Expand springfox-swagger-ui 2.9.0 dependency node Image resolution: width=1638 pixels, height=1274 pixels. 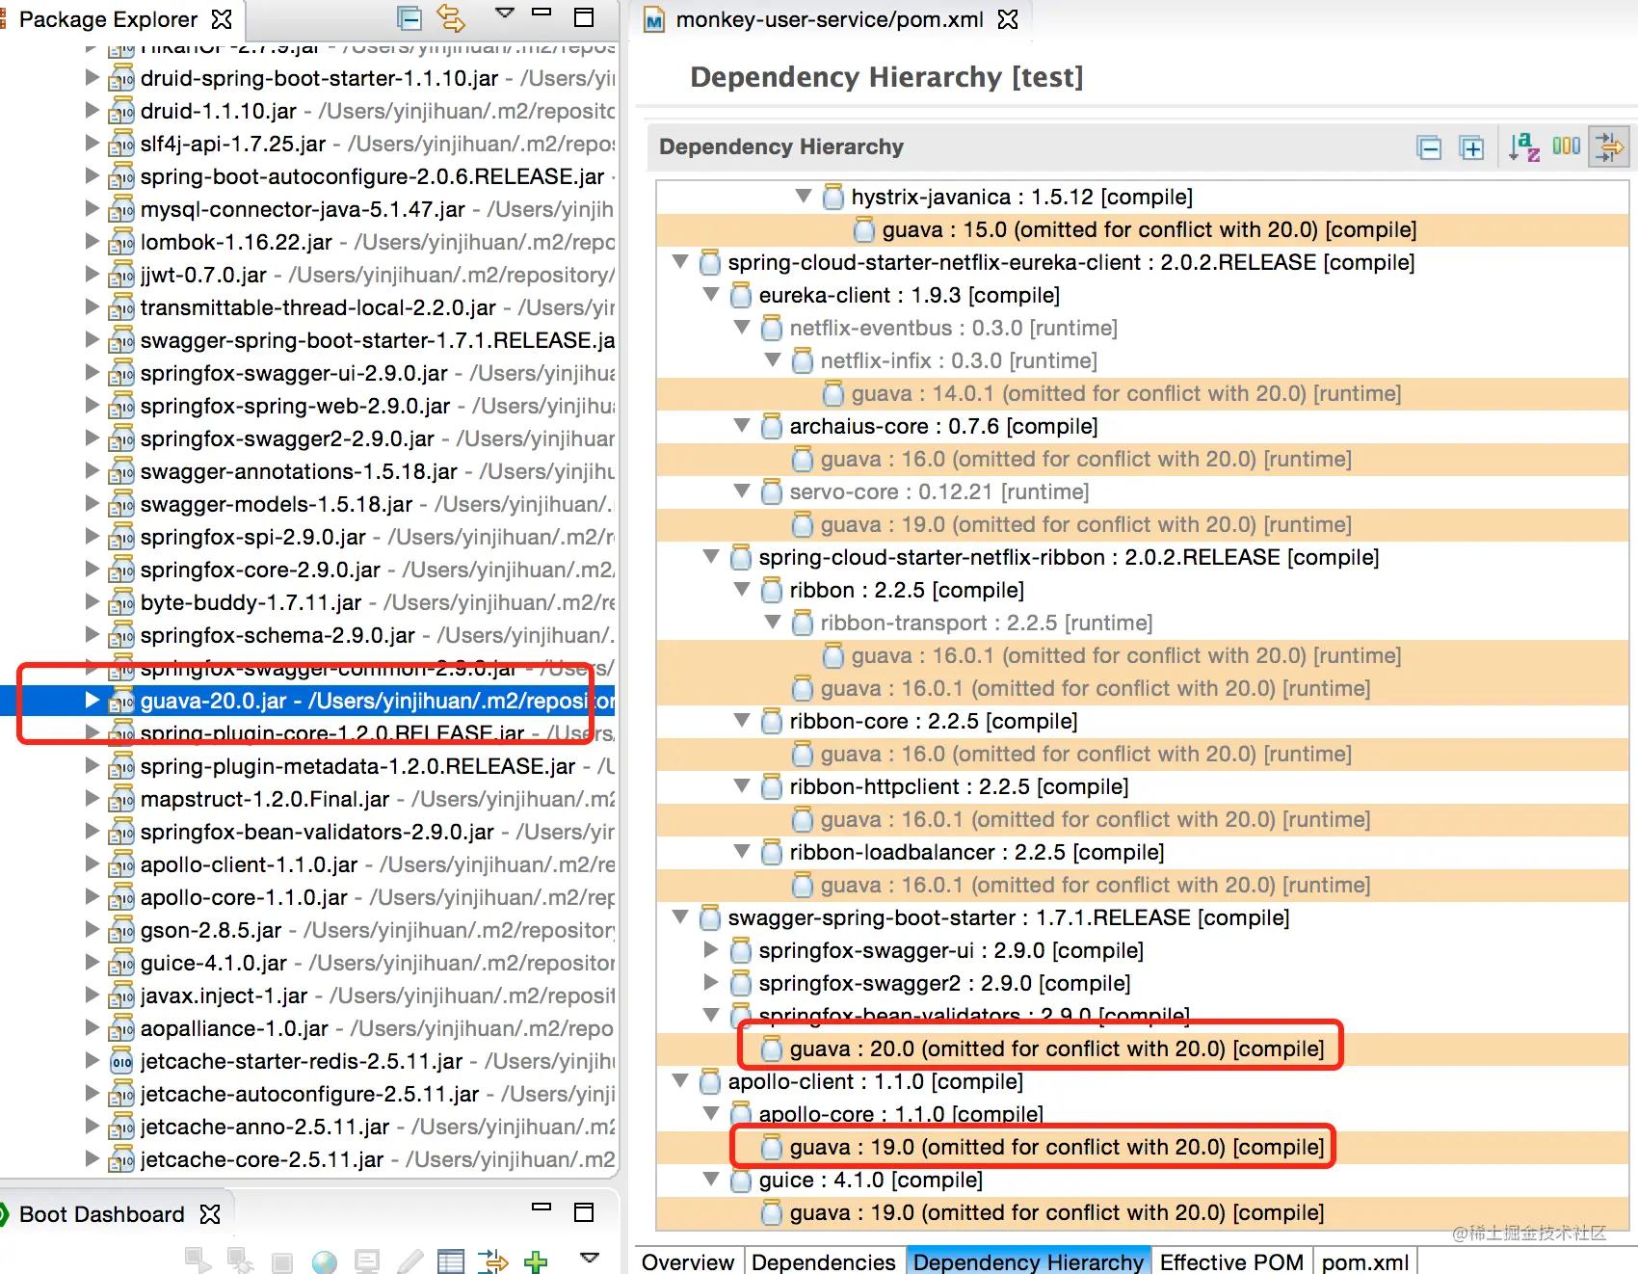(711, 950)
